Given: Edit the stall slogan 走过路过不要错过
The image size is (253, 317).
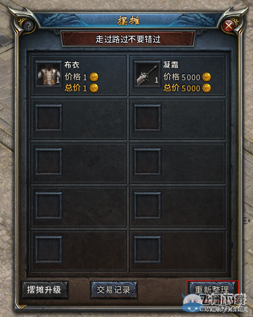Looking at the screenshot, I should pyautogui.click(x=128, y=39).
